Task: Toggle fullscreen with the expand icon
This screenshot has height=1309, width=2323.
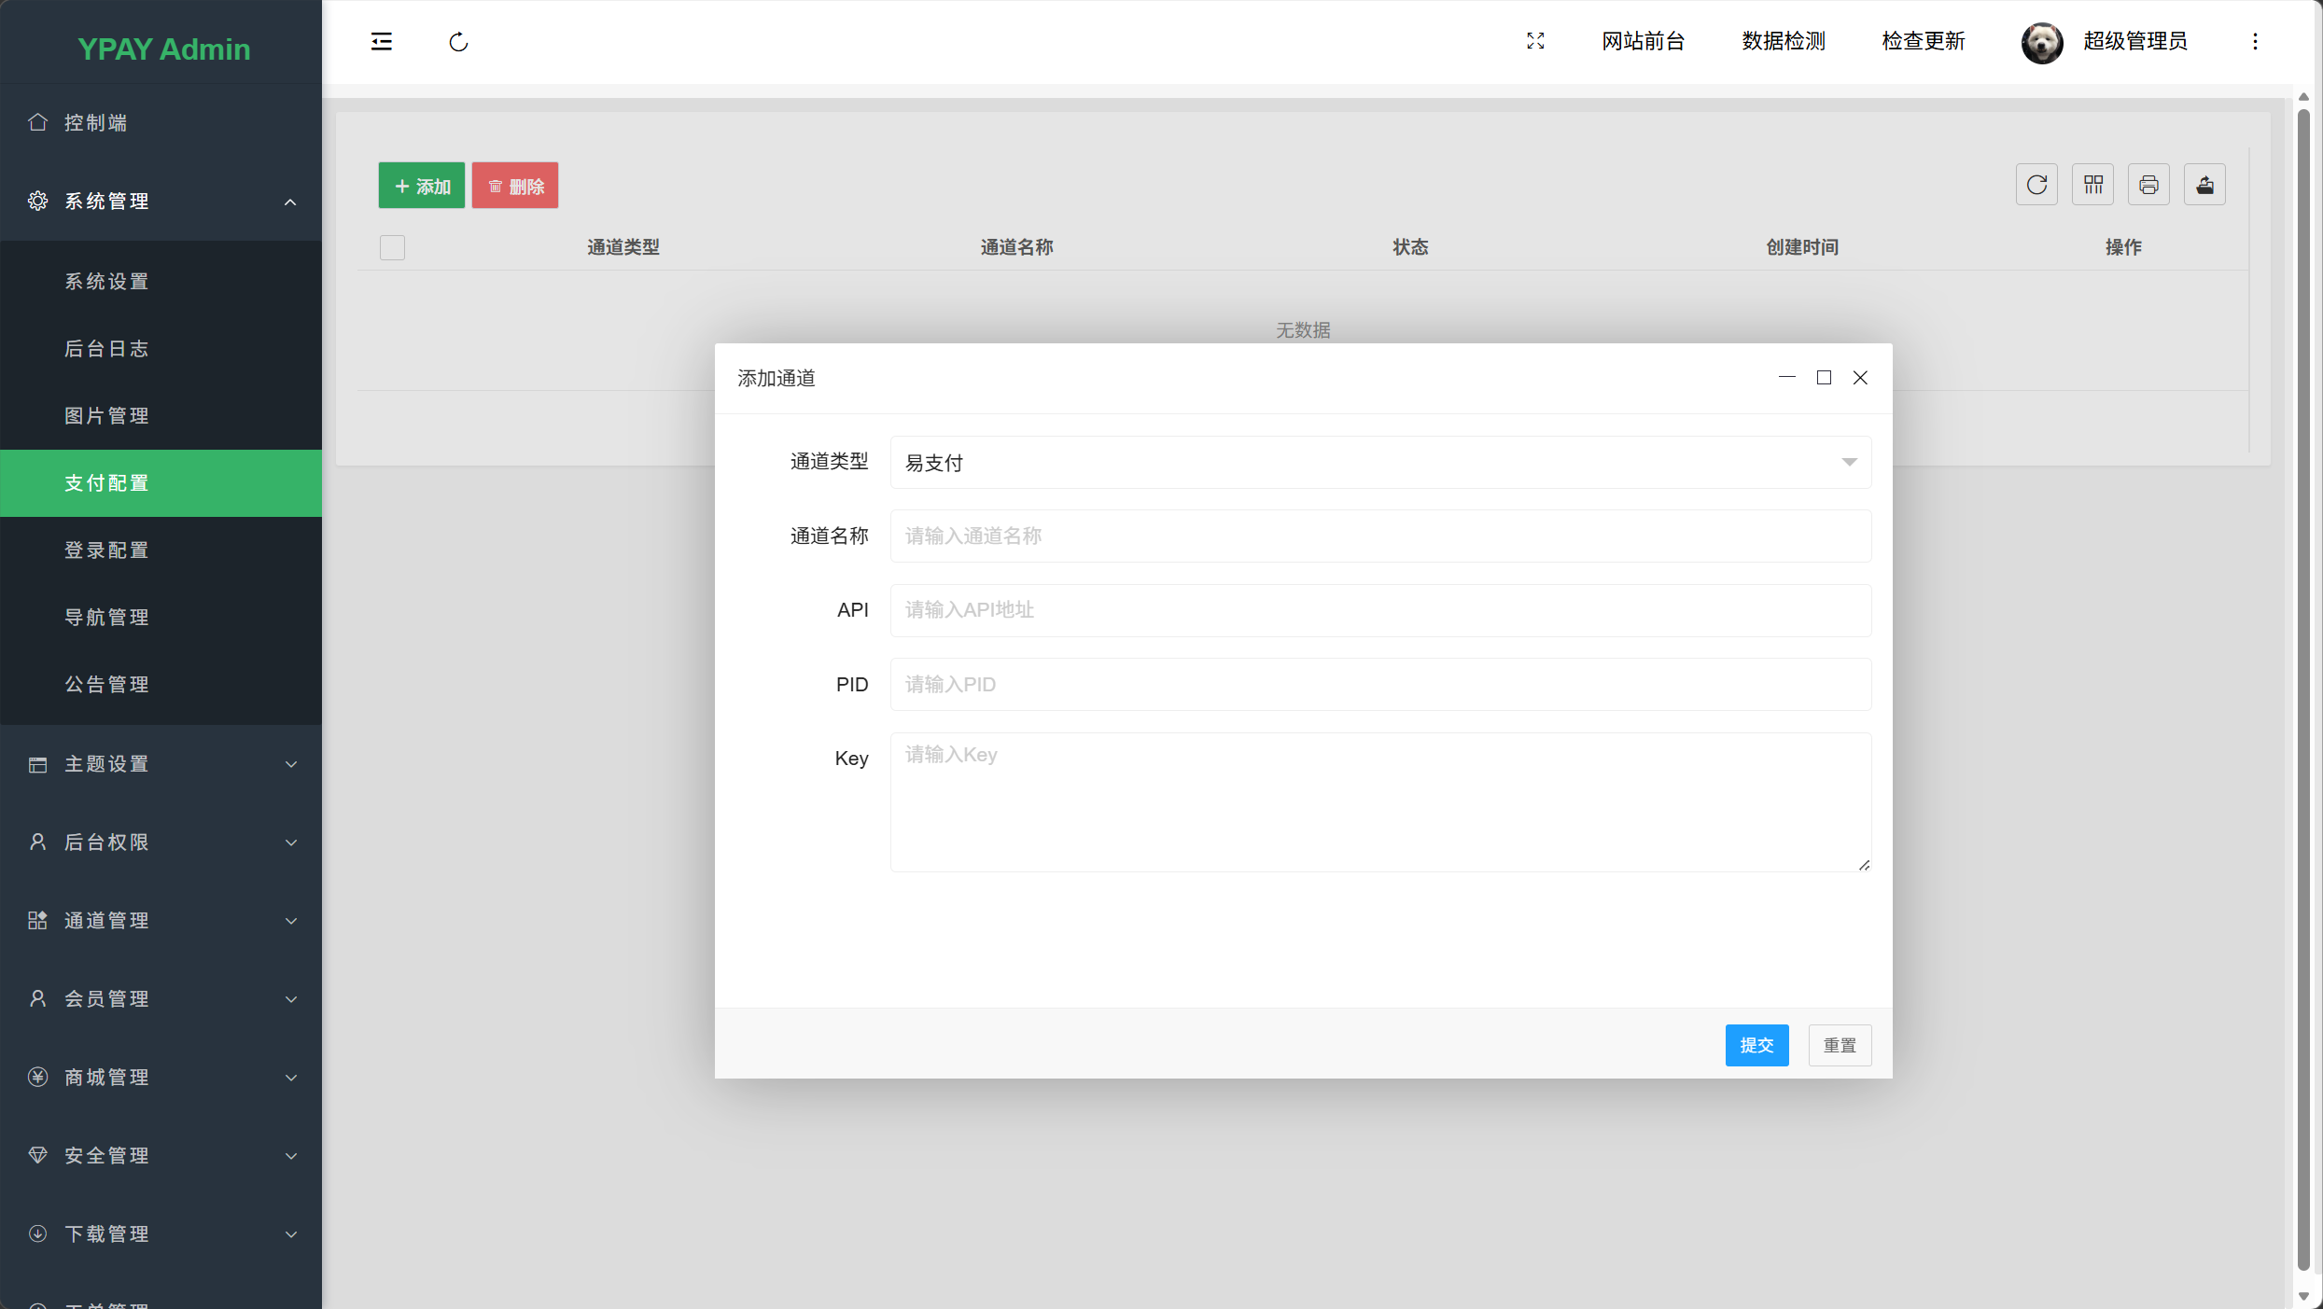Action: click(x=1535, y=41)
